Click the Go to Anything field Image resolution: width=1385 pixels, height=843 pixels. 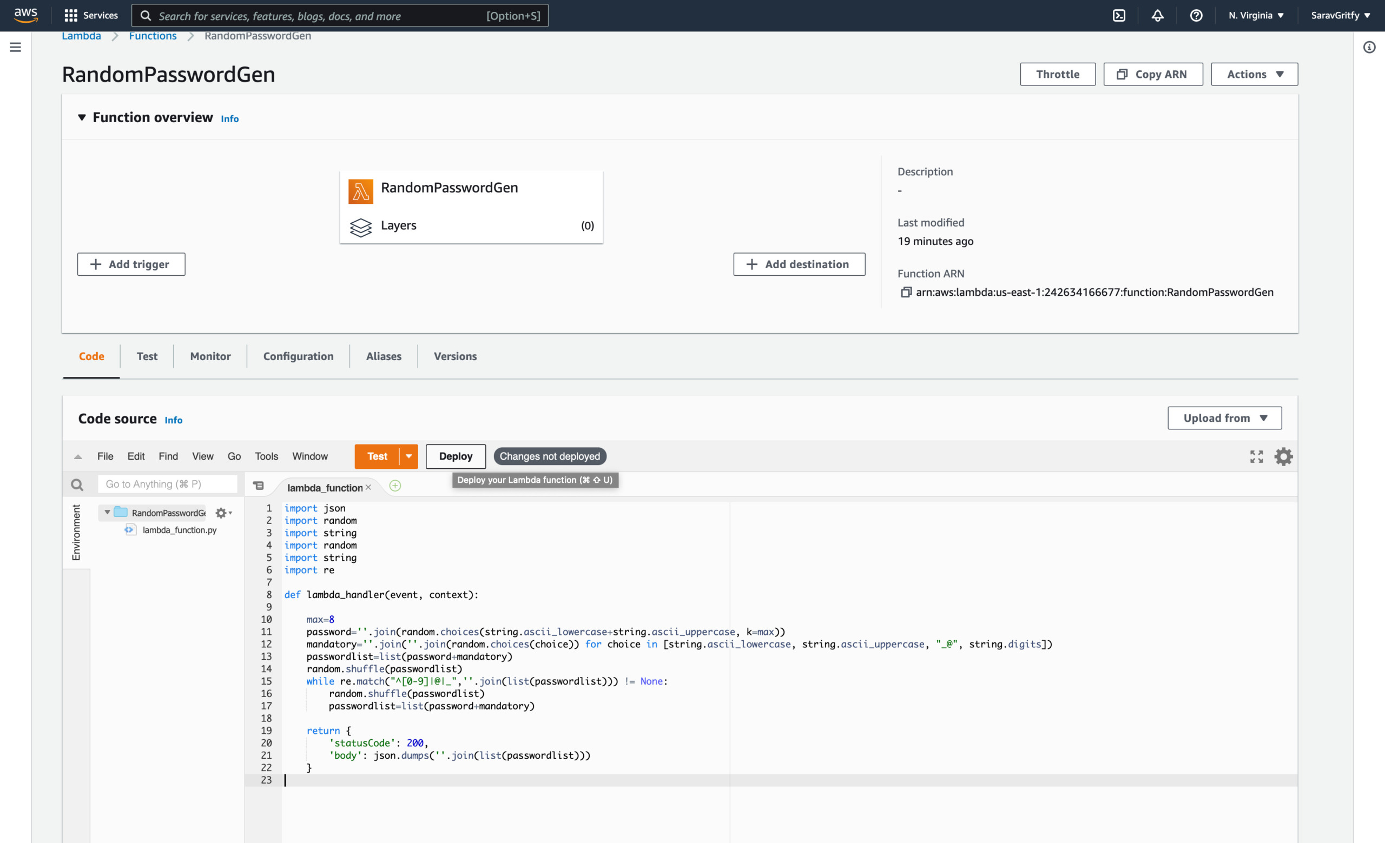pos(168,483)
